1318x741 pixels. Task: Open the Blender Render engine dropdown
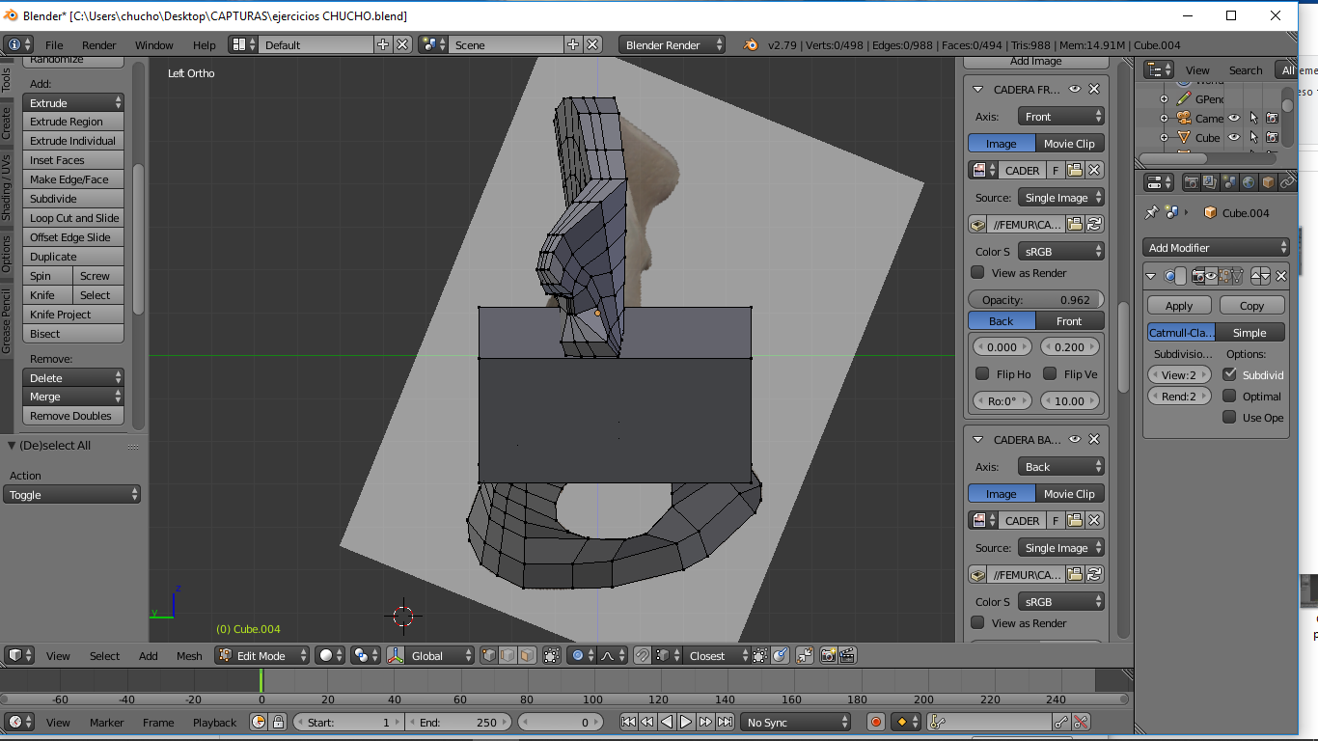673,45
